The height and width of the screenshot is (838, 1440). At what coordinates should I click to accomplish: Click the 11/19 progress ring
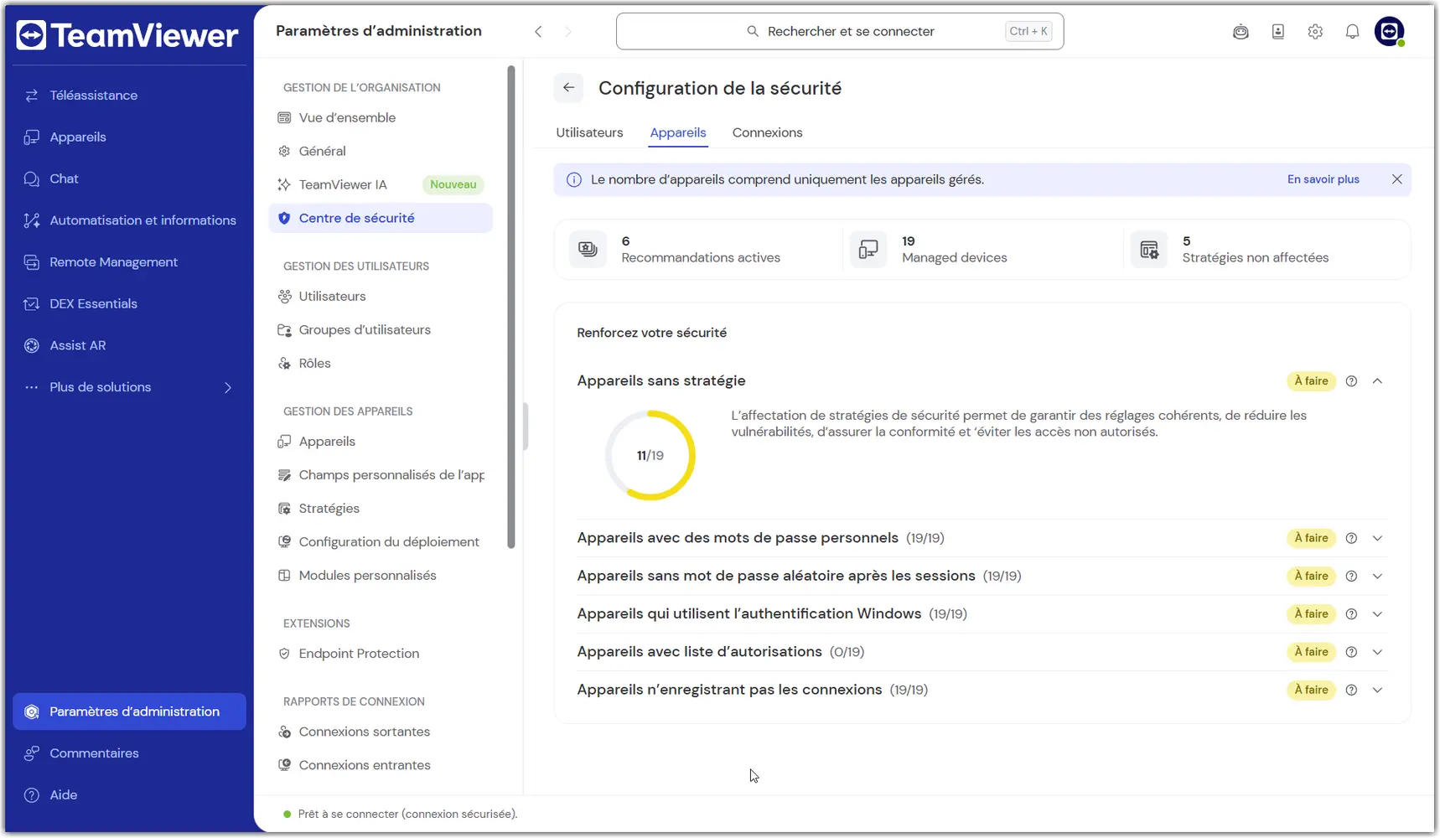click(x=650, y=455)
